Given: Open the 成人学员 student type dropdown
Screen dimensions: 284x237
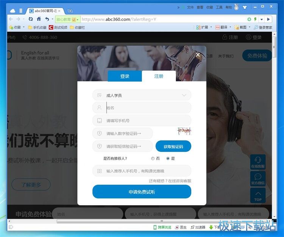Looking at the screenshot, I should pos(142,95).
